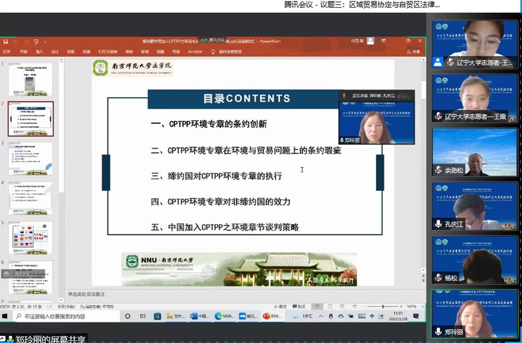Open the 插入 ribbon tab
This screenshot has height=343, width=522.
click(x=39, y=52)
